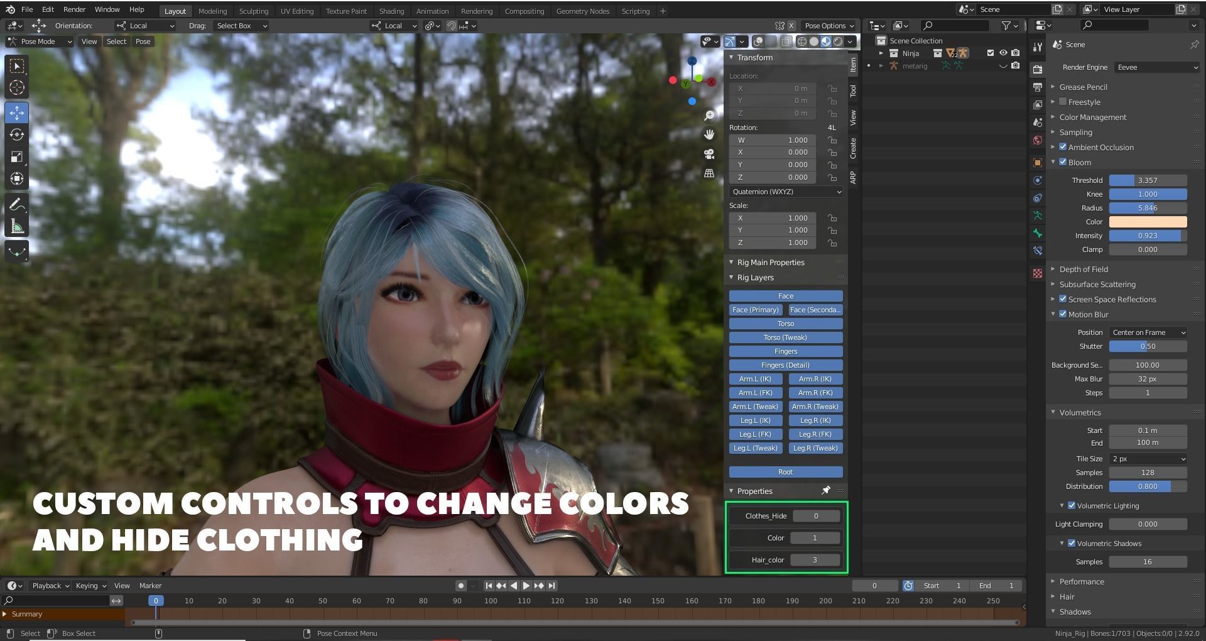The height and width of the screenshot is (641, 1206).
Task: Hide the Ninja collection in viewport
Action: 1003,53
